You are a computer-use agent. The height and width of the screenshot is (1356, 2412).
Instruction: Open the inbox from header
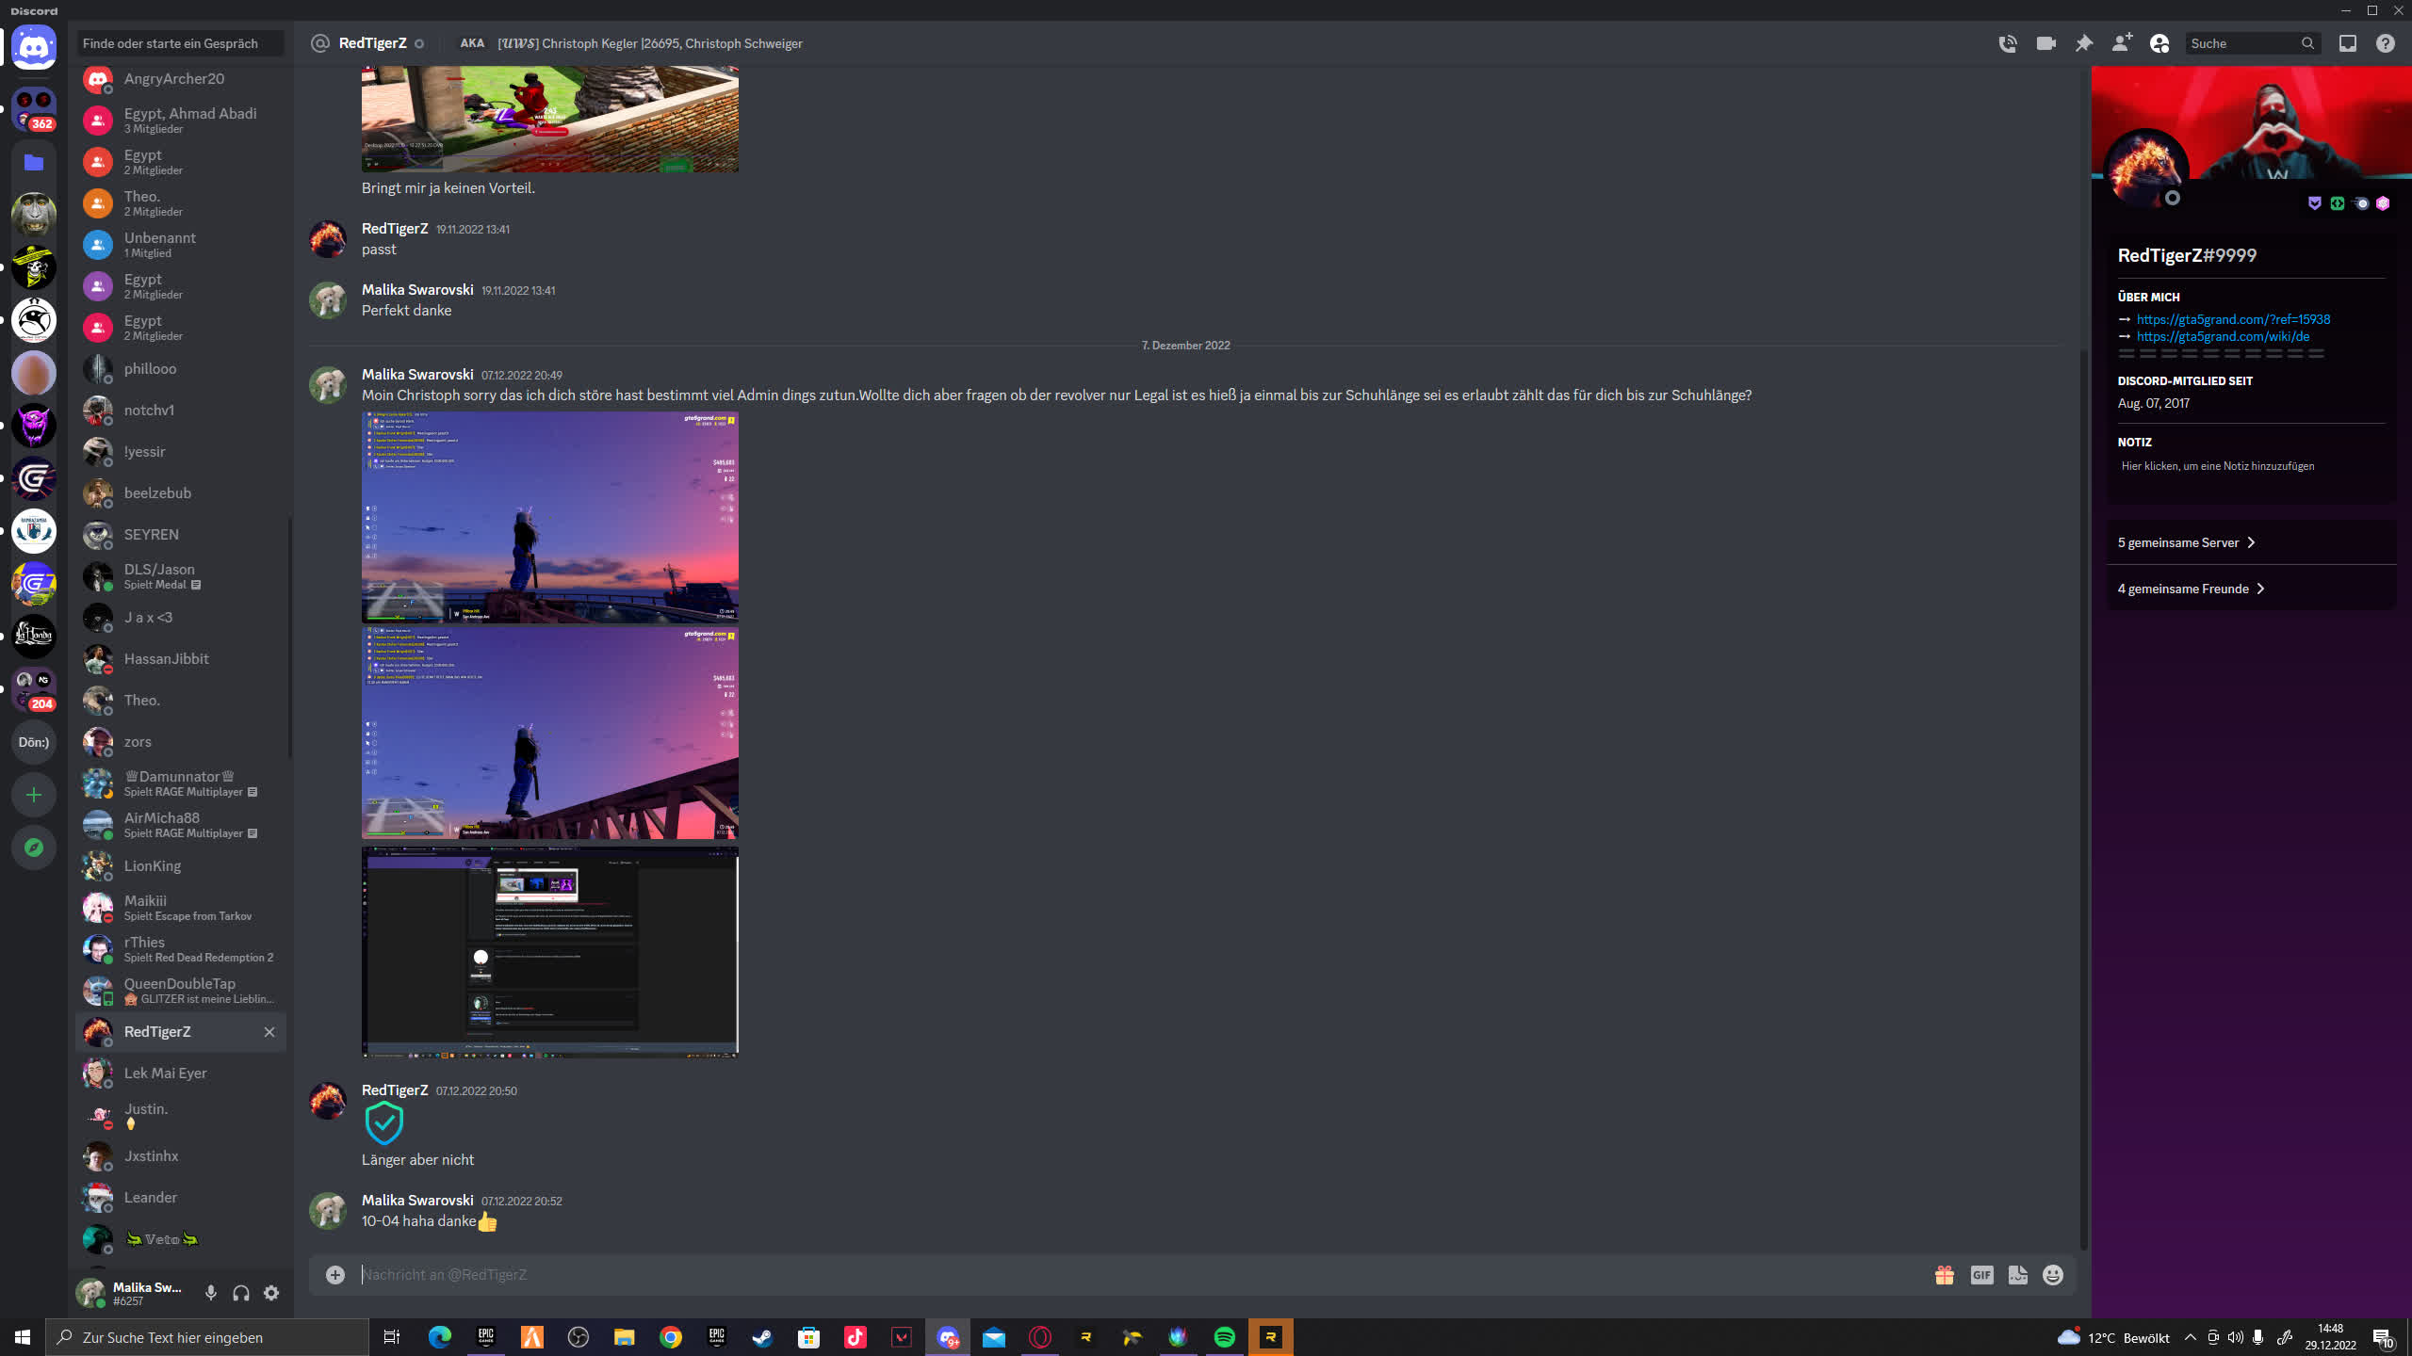point(2347,43)
